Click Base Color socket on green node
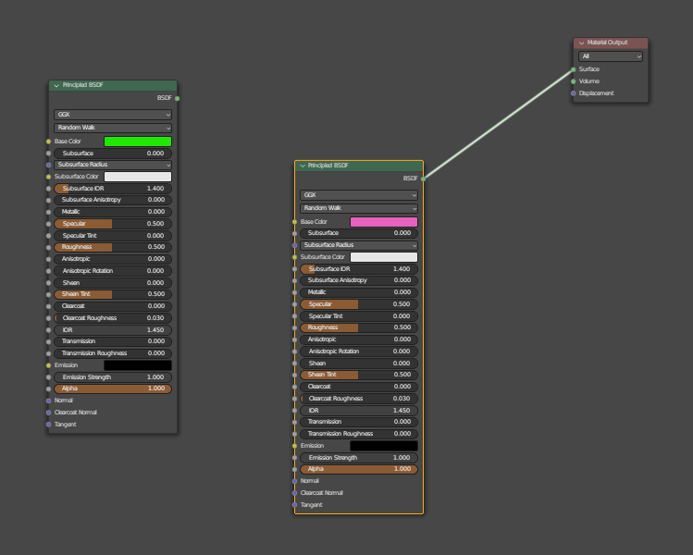Viewport: 693px width, 555px height. [49, 142]
